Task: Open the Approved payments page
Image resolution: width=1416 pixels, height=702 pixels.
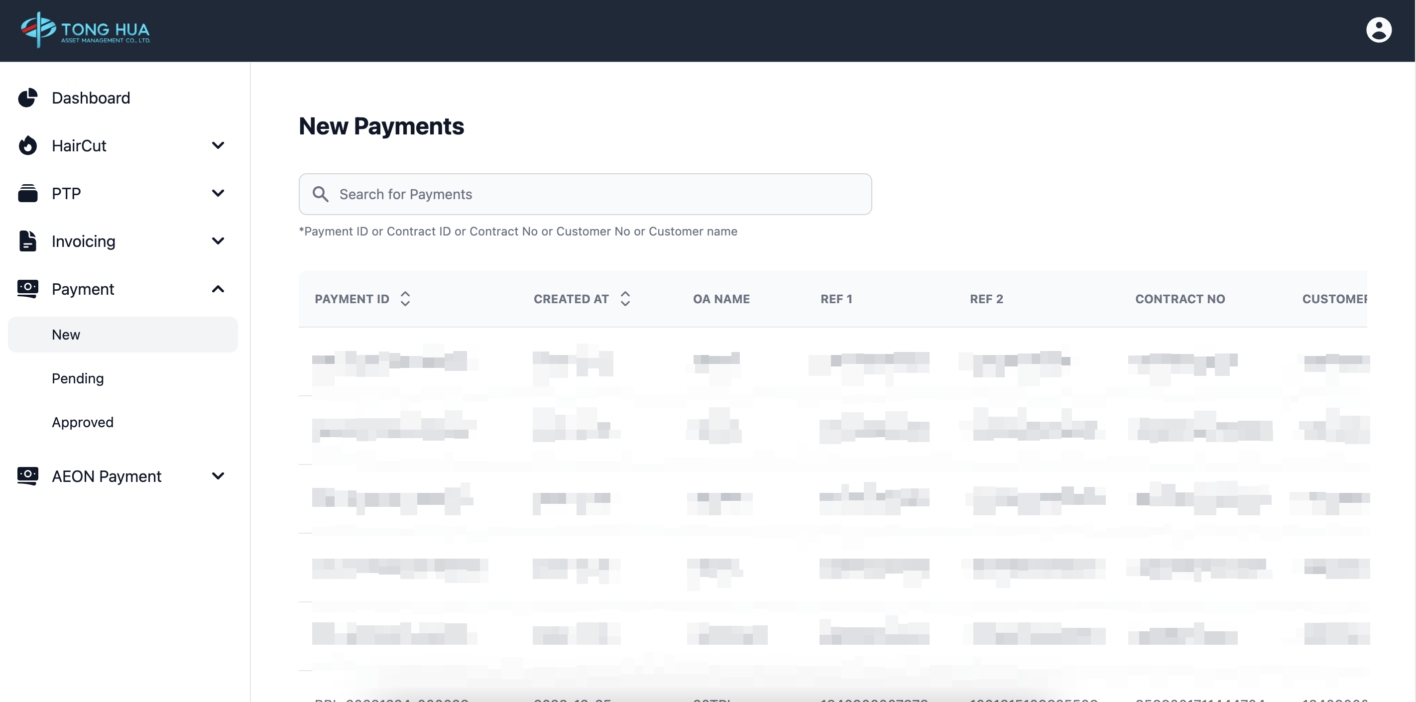Action: tap(83, 422)
